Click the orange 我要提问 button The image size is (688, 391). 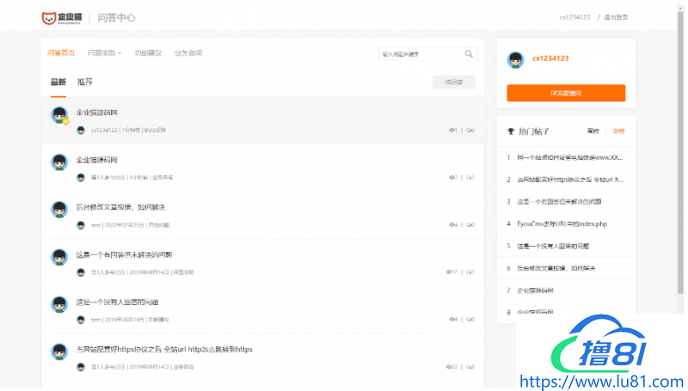coord(566,93)
